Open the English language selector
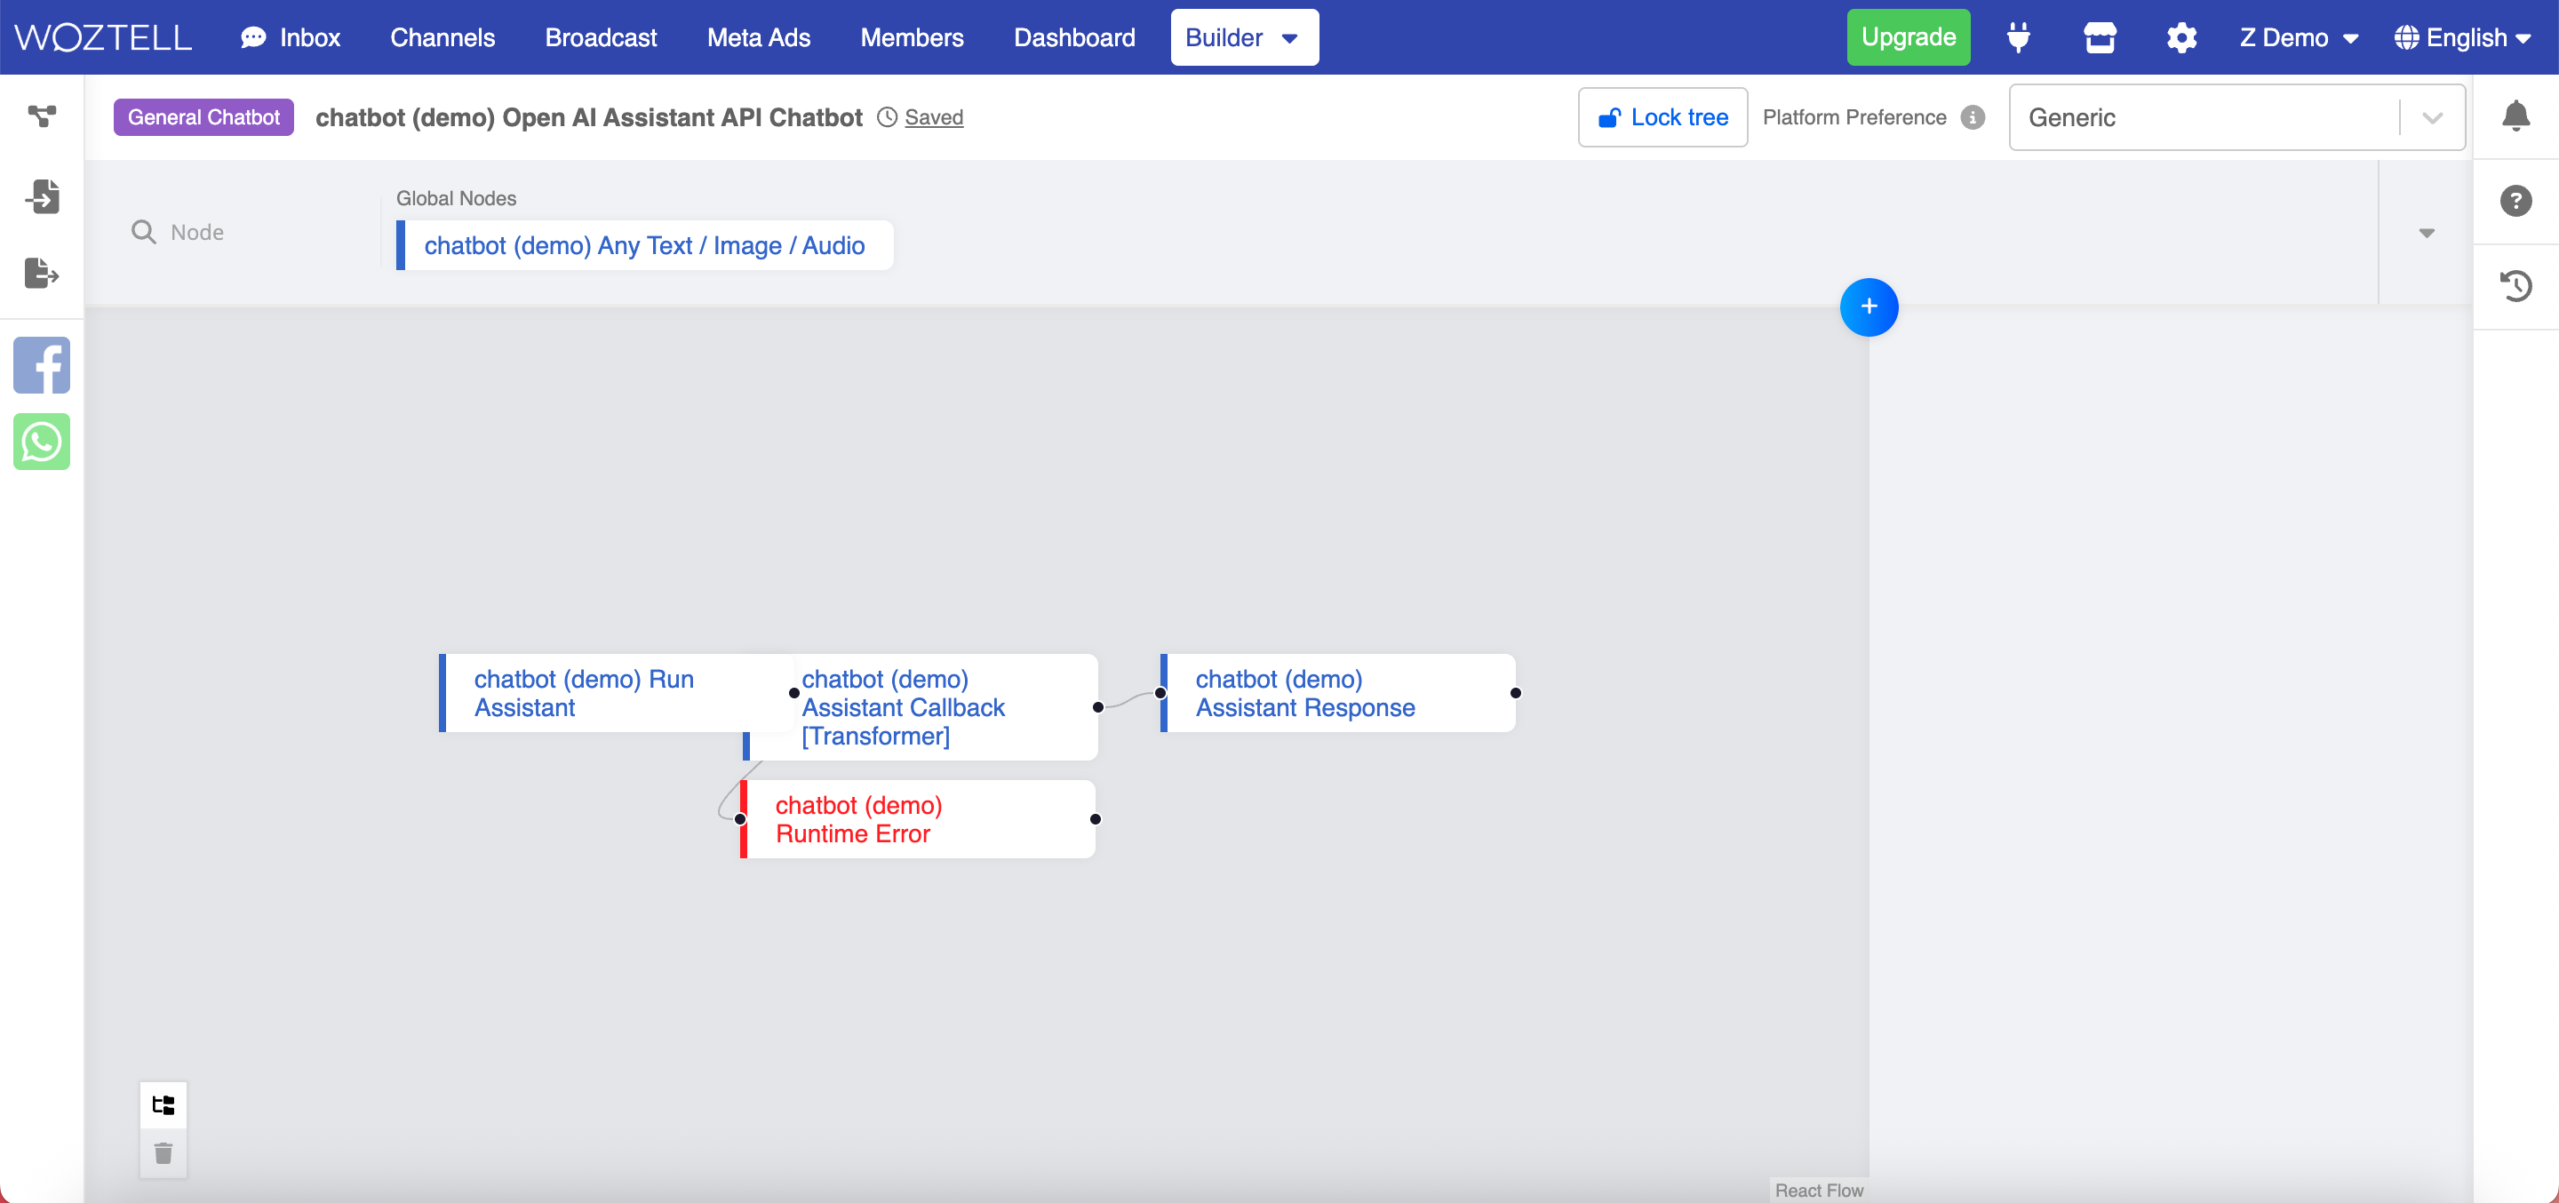Screen dimensions: 2559x1203 click(x=2463, y=37)
